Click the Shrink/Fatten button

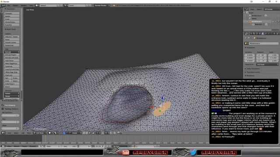point(12,22)
